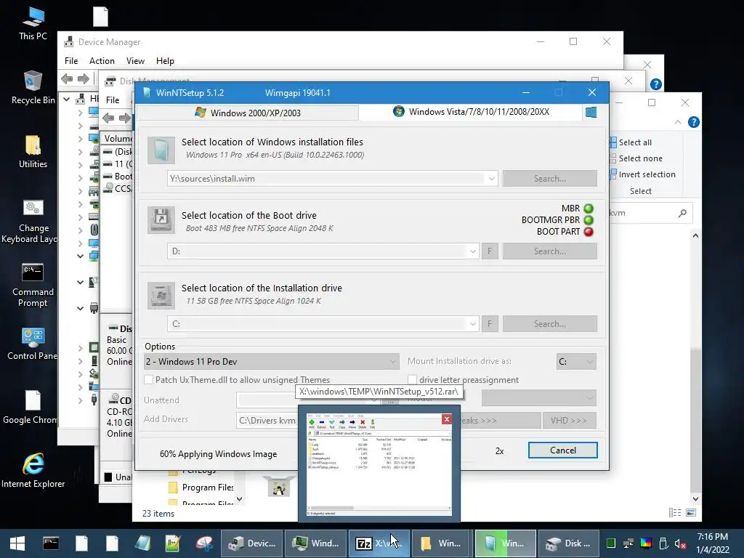Toggle Patch UxTheme.dll checkbox
744x558 pixels.
point(148,379)
